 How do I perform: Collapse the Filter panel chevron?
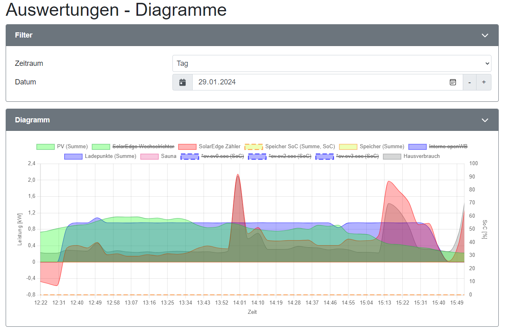pyautogui.click(x=485, y=36)
